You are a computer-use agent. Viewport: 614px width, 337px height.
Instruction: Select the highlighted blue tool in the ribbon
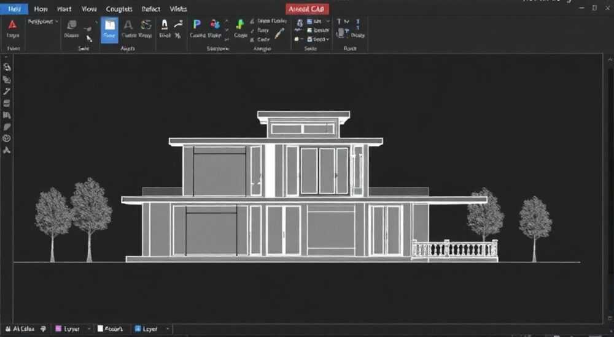click(x=109, y=29)
